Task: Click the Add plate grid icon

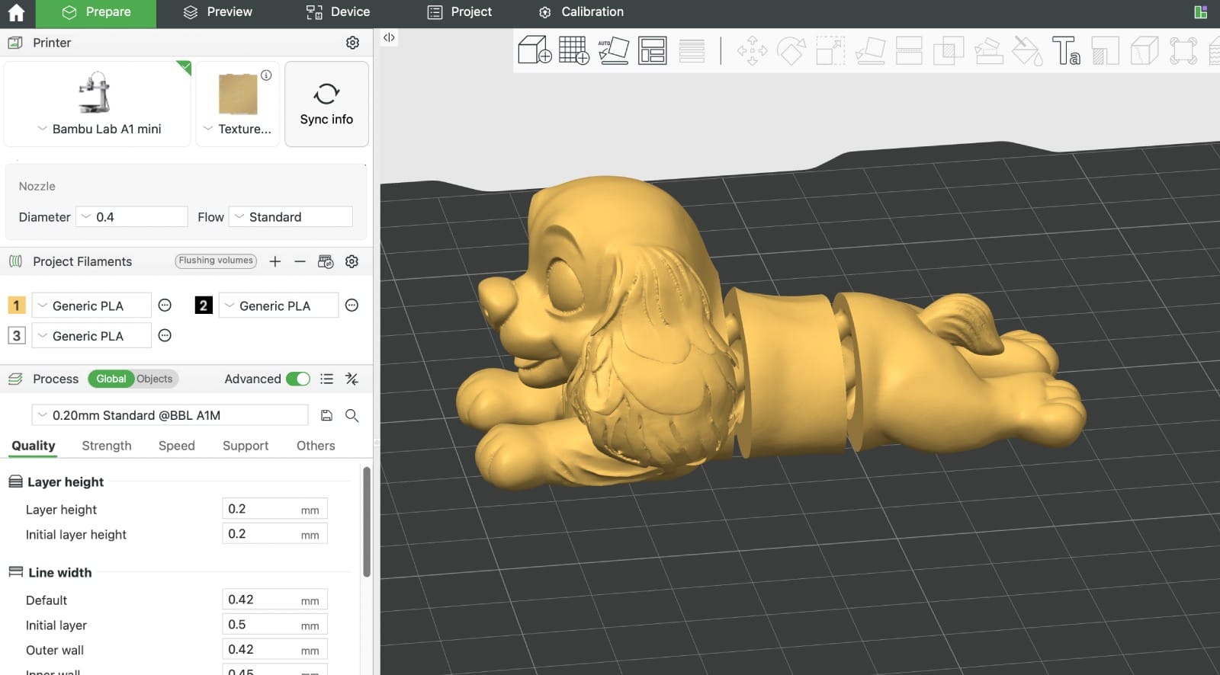Action: (x=573, y=51)
